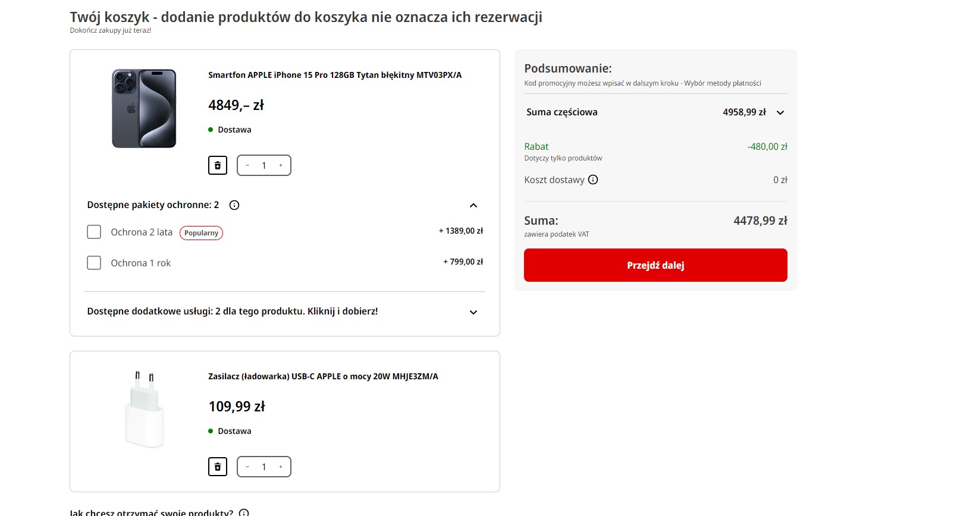Decrease iPhone quantity with minus icon

pyautogui.click(x=247, y=165)
